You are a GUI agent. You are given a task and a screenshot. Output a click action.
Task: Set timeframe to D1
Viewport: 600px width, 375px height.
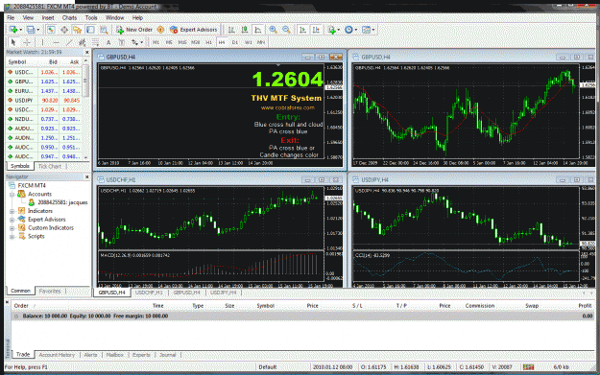pos(235,42)
